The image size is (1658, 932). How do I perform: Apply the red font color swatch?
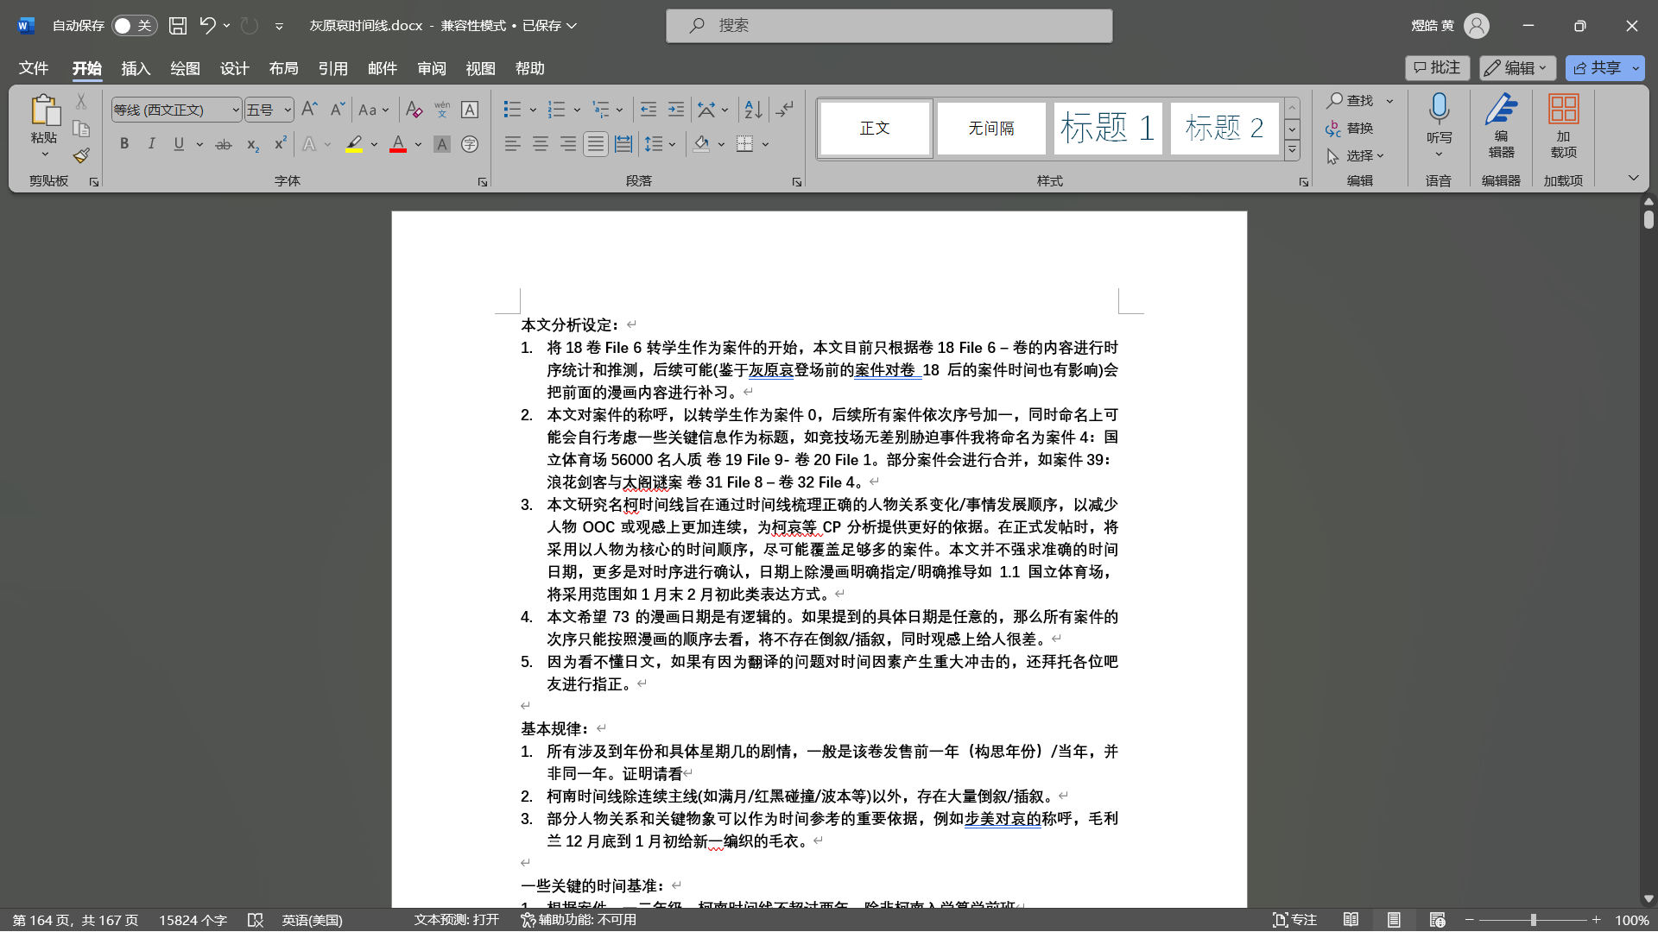[x=398, y=144]
